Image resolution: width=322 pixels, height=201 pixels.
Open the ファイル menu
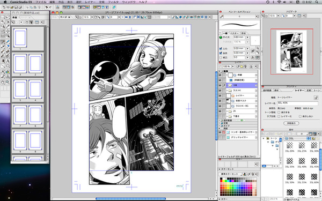point(41,2)
